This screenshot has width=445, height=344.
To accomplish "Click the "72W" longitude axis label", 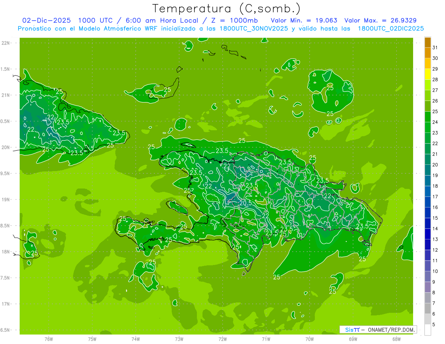I will (222, 339).
